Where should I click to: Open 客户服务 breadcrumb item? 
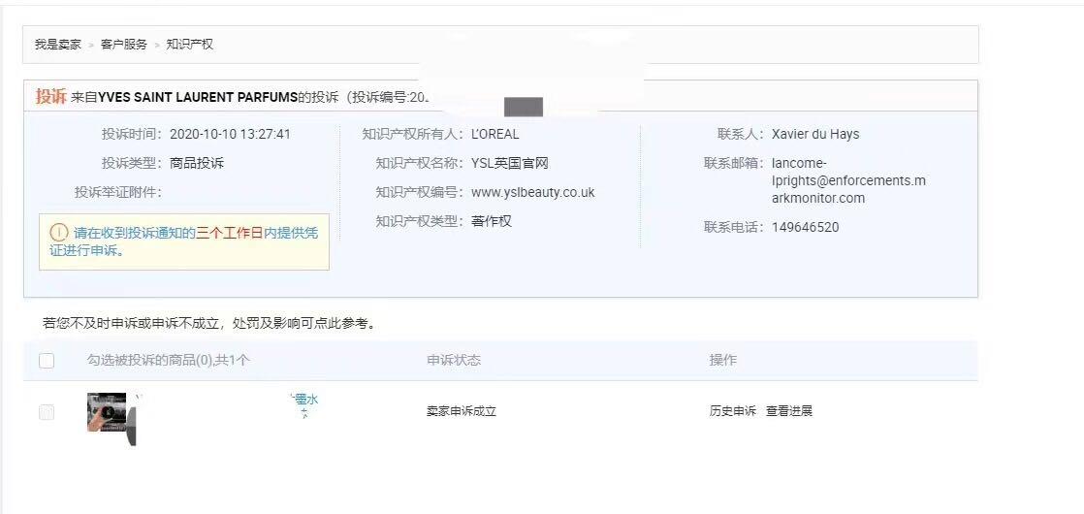[124, 45]
